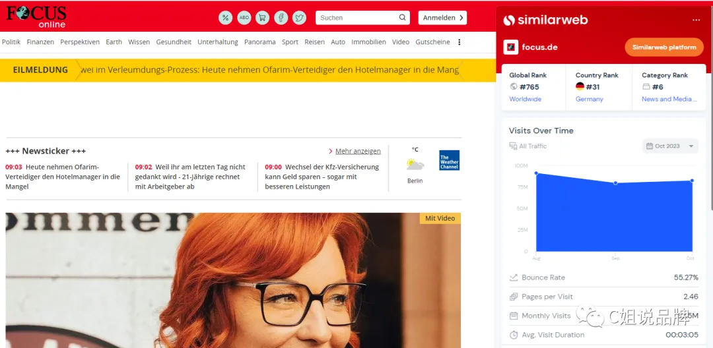The image size is (713, 348).
Task: Click the #765 global rank value
Action: (x=529, y=86)
